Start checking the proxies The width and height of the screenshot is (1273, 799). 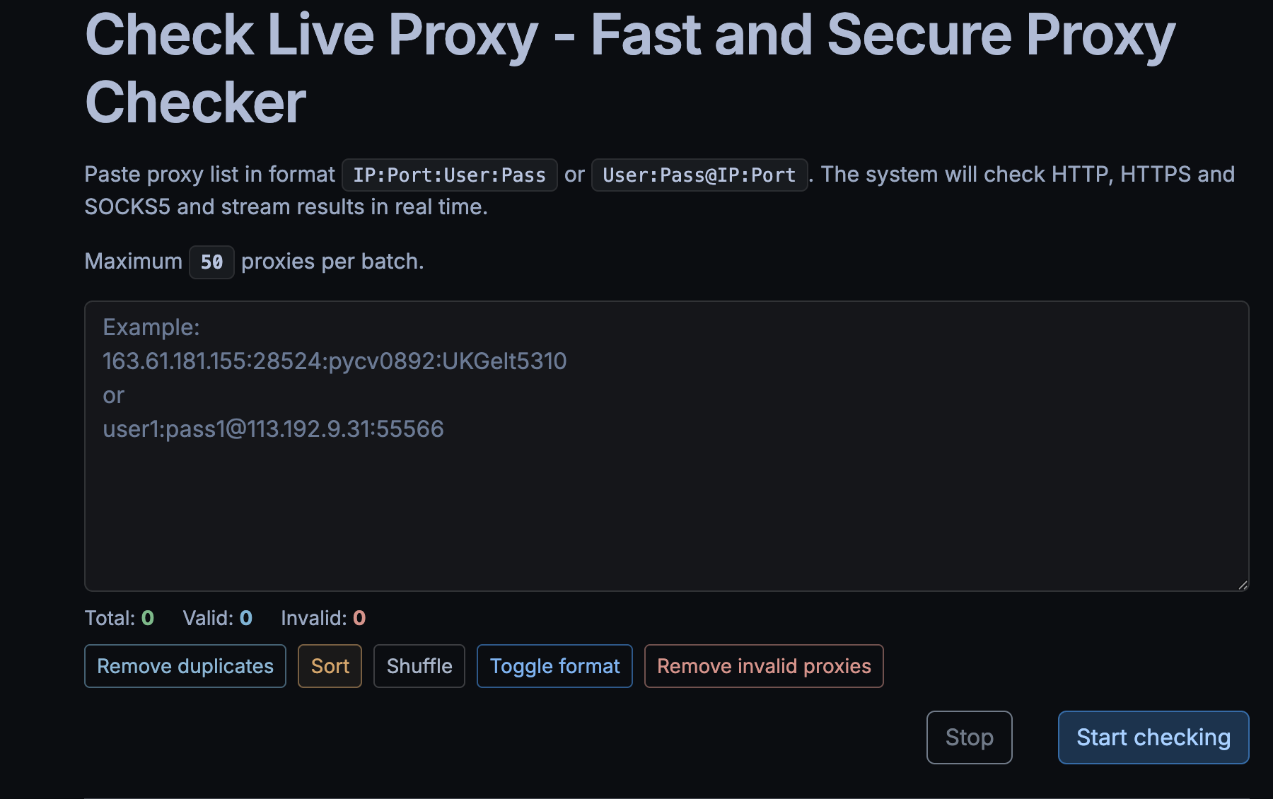point(1153,737)
